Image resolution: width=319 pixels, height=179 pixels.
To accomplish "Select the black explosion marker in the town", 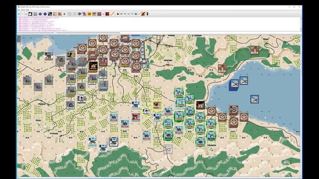I will pos(93,66).
